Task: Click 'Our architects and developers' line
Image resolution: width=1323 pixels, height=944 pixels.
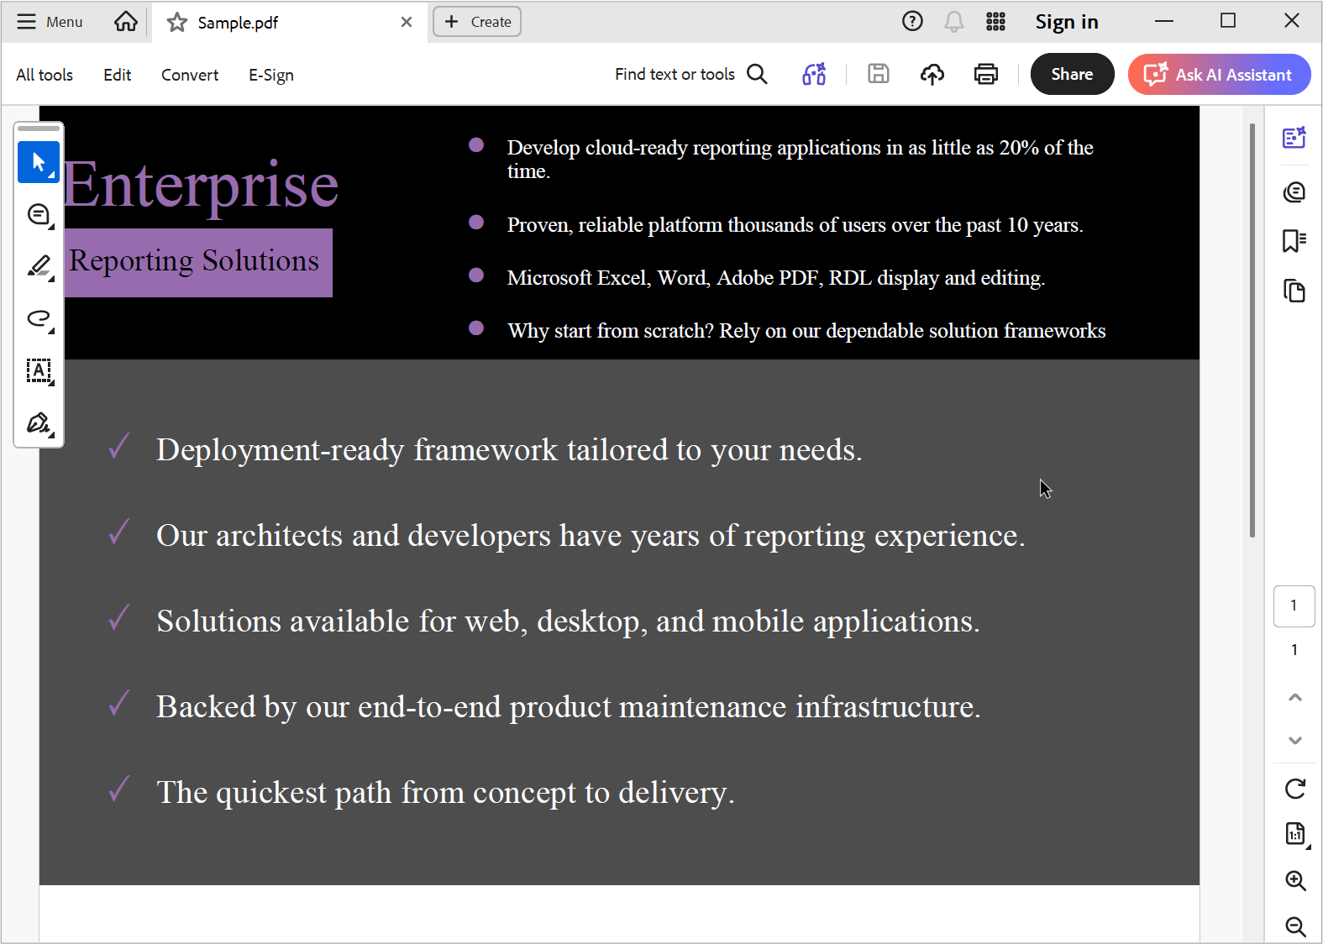Action: coord(591,536)
